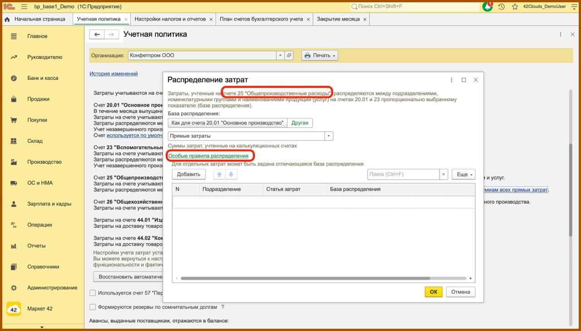This screenshot has height=331, width=581.
Task: Open the Маркет 42 icon
Action: point(14,309)
